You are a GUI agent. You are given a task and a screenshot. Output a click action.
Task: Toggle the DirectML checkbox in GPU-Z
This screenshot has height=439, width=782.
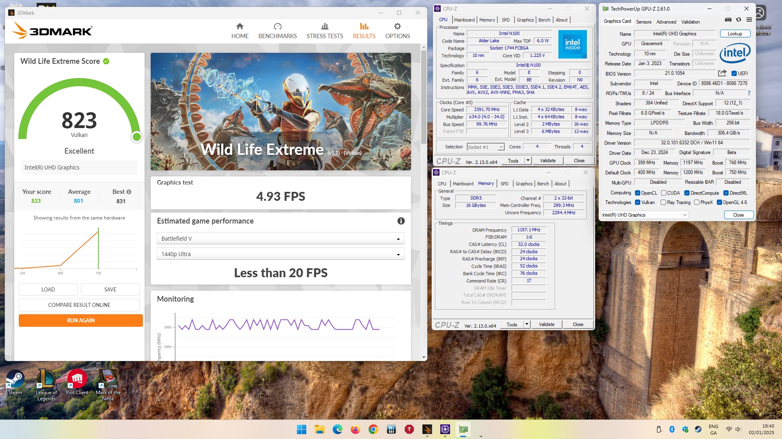click(x=726, y=193)
